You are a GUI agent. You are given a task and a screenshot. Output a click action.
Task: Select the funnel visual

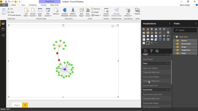(164, 36)
